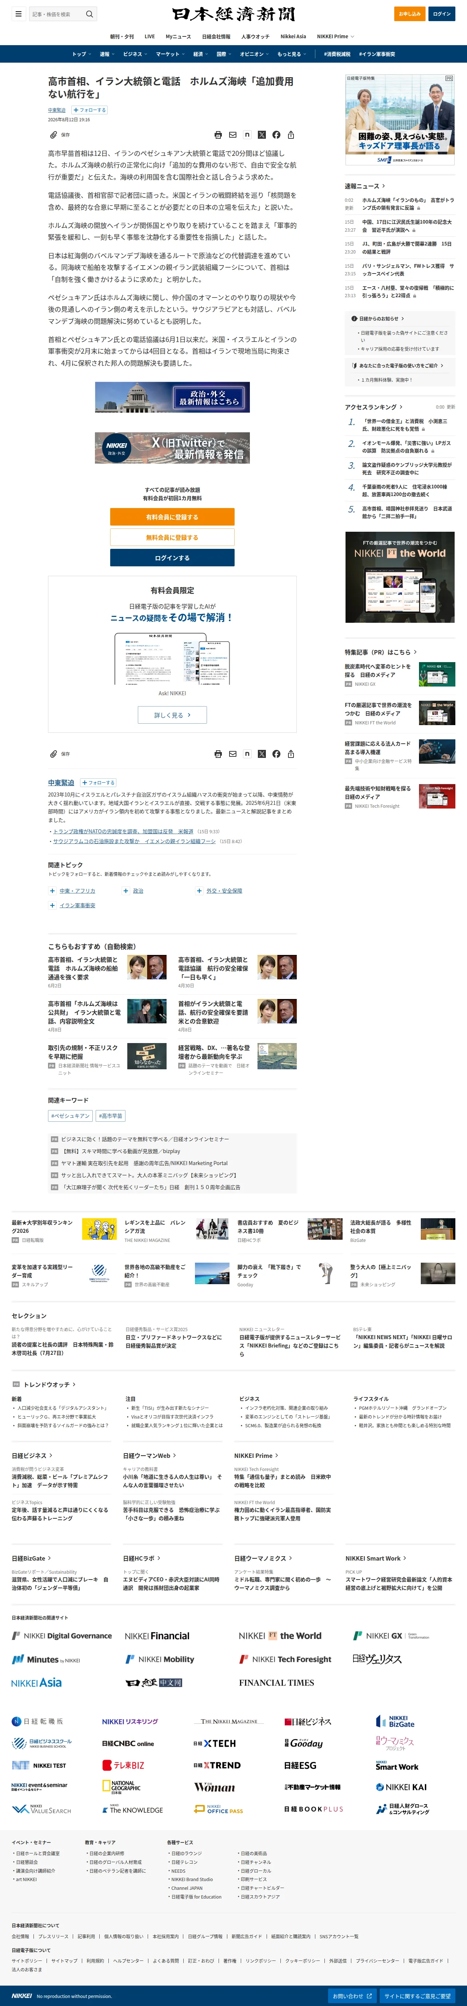
Task: Click the 無料会員に登録する button
Action: 172,537
